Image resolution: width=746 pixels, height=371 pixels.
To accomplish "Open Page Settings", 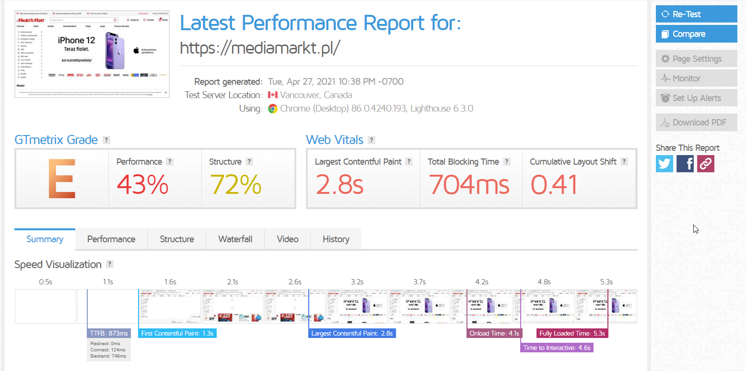I will (696, 59).
